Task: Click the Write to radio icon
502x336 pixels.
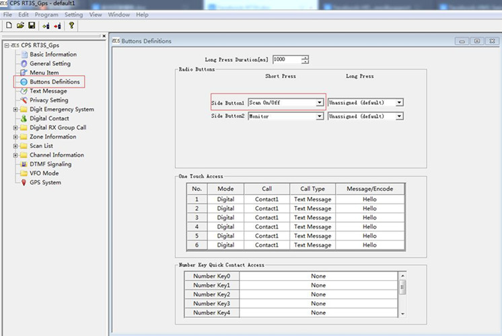Action: [x=57, y=26]
